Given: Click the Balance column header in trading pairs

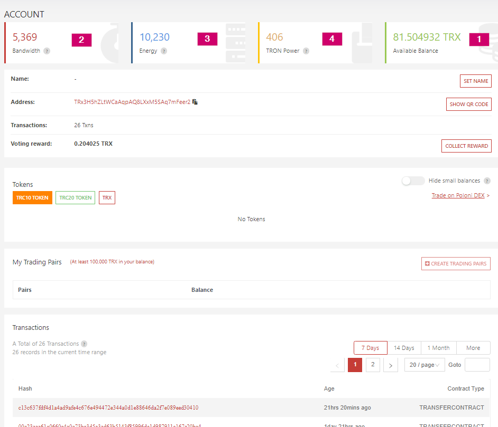Looking at the screenshot, I should pos(202,290).
